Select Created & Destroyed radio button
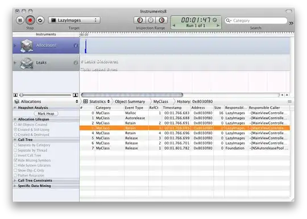 pyautogui.click(x=15, y=135)
